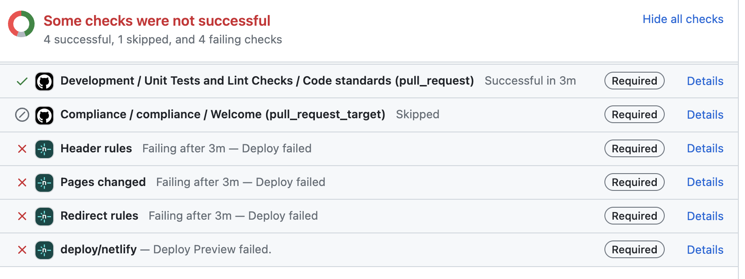Click the Required badge on Redirect rules
Screen dimensions: 745x279
634,216
